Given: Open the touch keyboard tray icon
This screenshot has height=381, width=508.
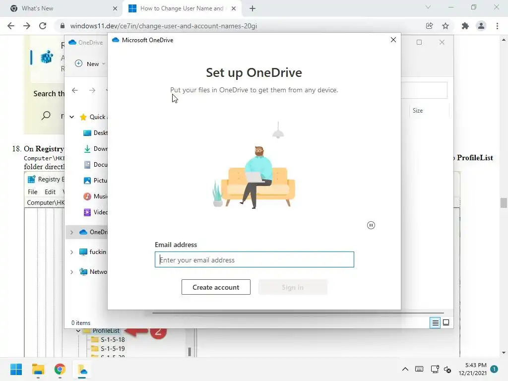Looking at the screenshot, I should pos(419,369).
